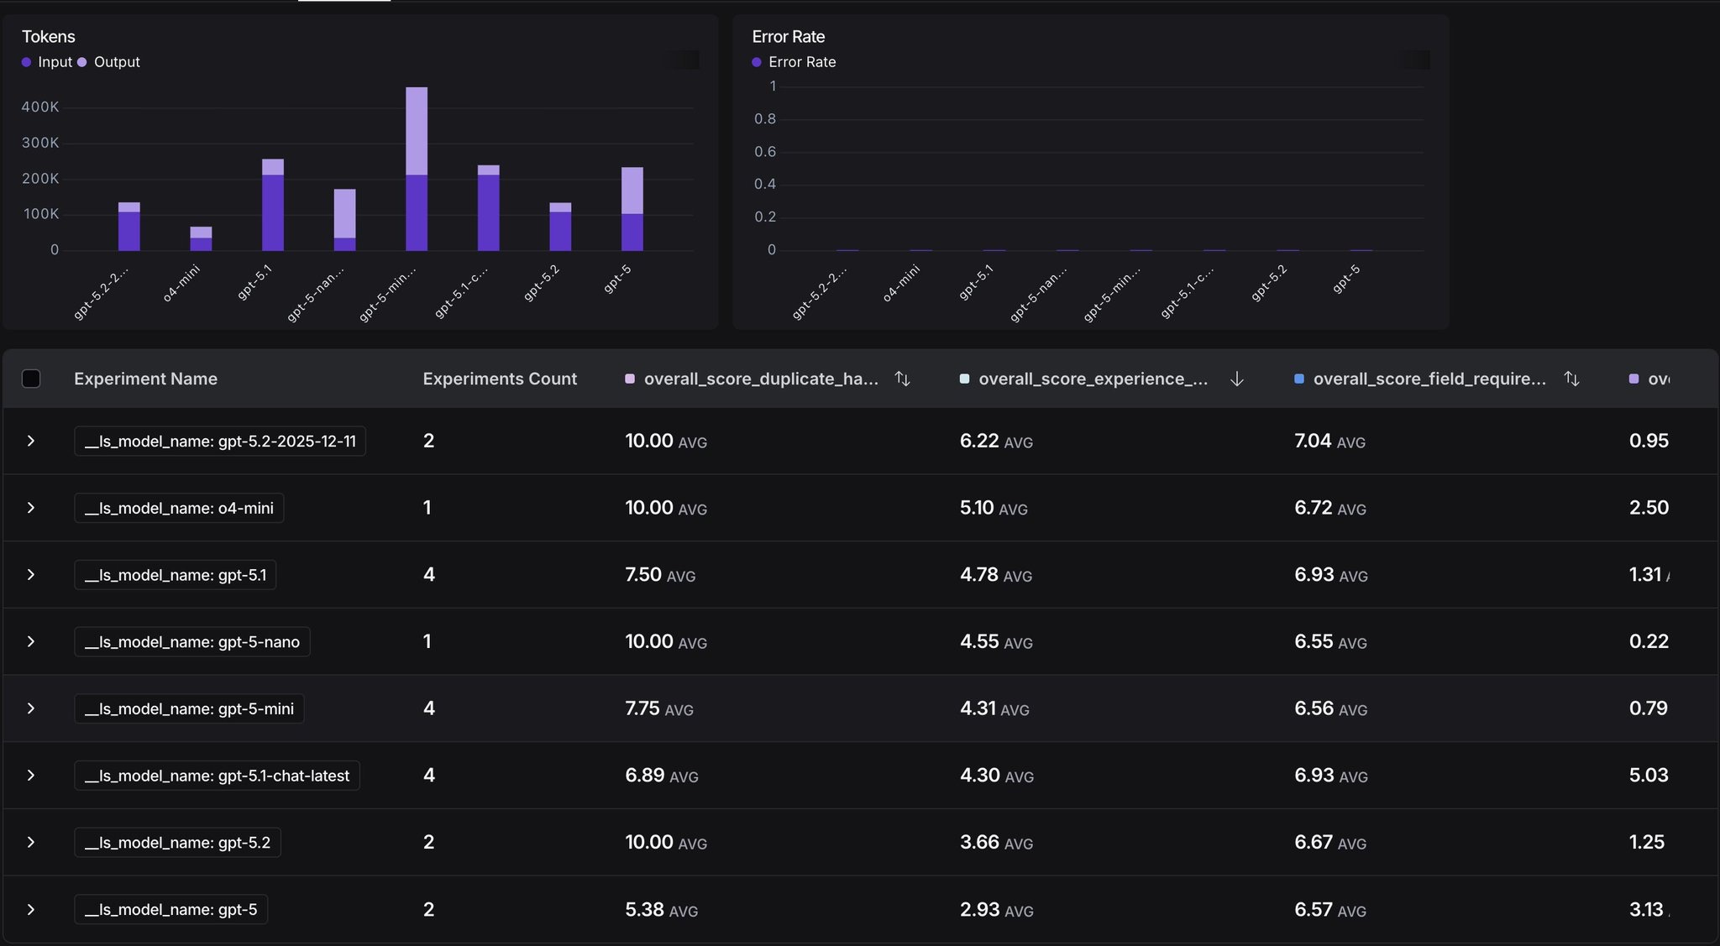Sort by overall_score_duplicate_ha column icon
The width and height of the screenshot is (1720, 946).
(902, 379)
